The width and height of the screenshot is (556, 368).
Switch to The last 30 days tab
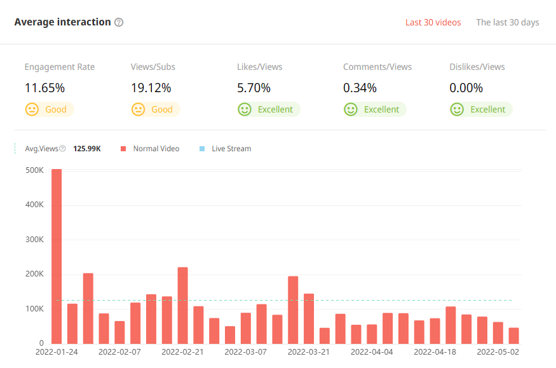[507, 22]
